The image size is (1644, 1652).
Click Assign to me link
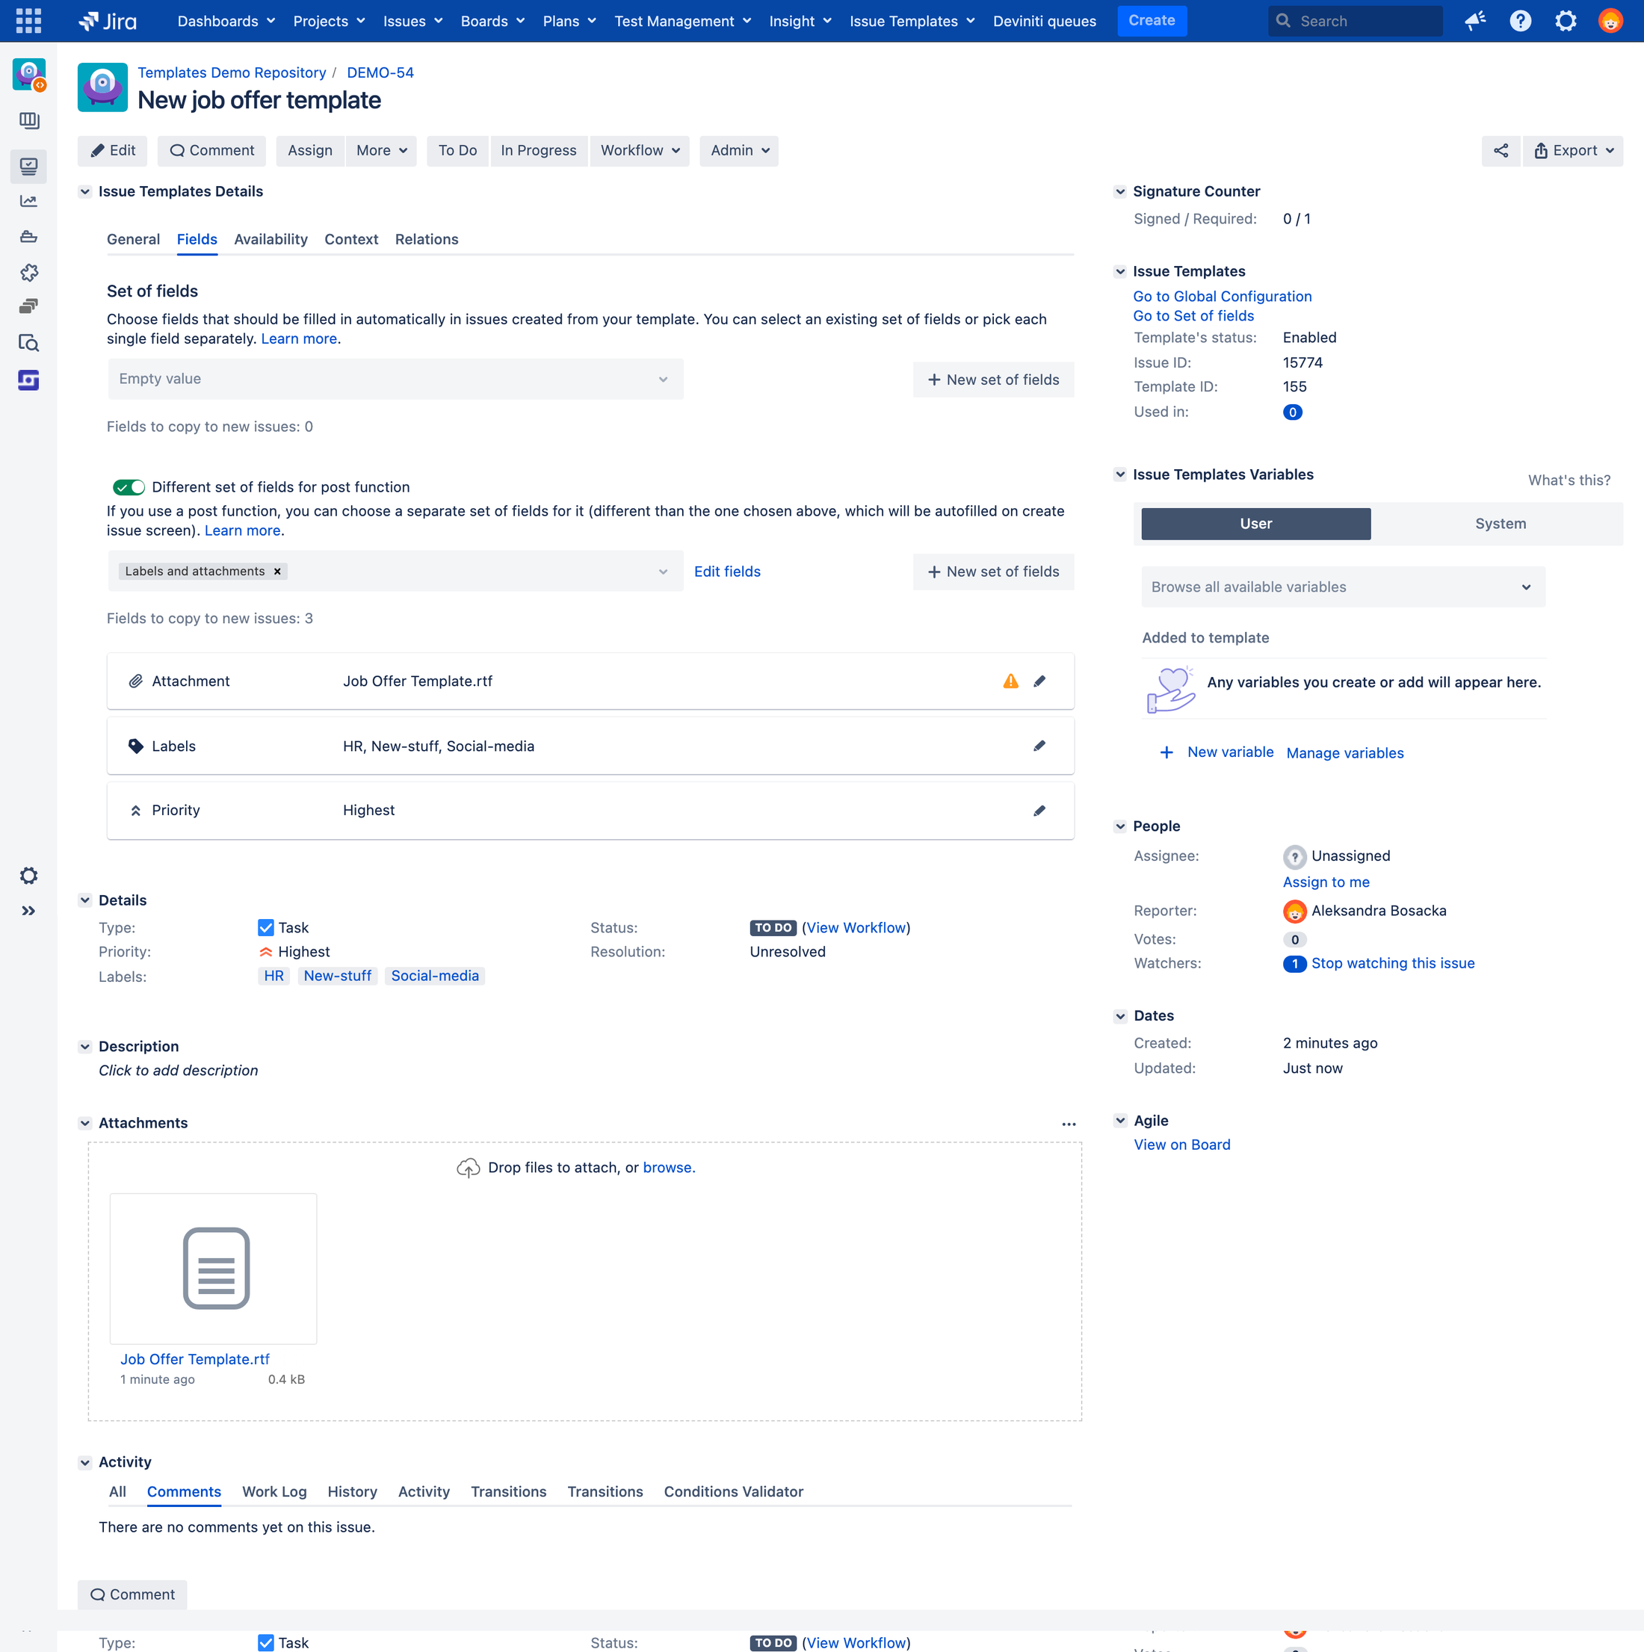[1326, 882]
